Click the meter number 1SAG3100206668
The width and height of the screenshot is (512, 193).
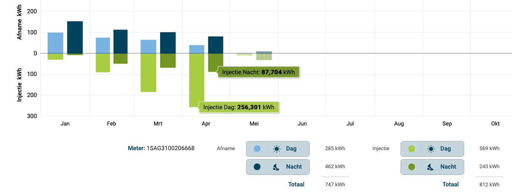pyautogui.click(x=170, y=148)
